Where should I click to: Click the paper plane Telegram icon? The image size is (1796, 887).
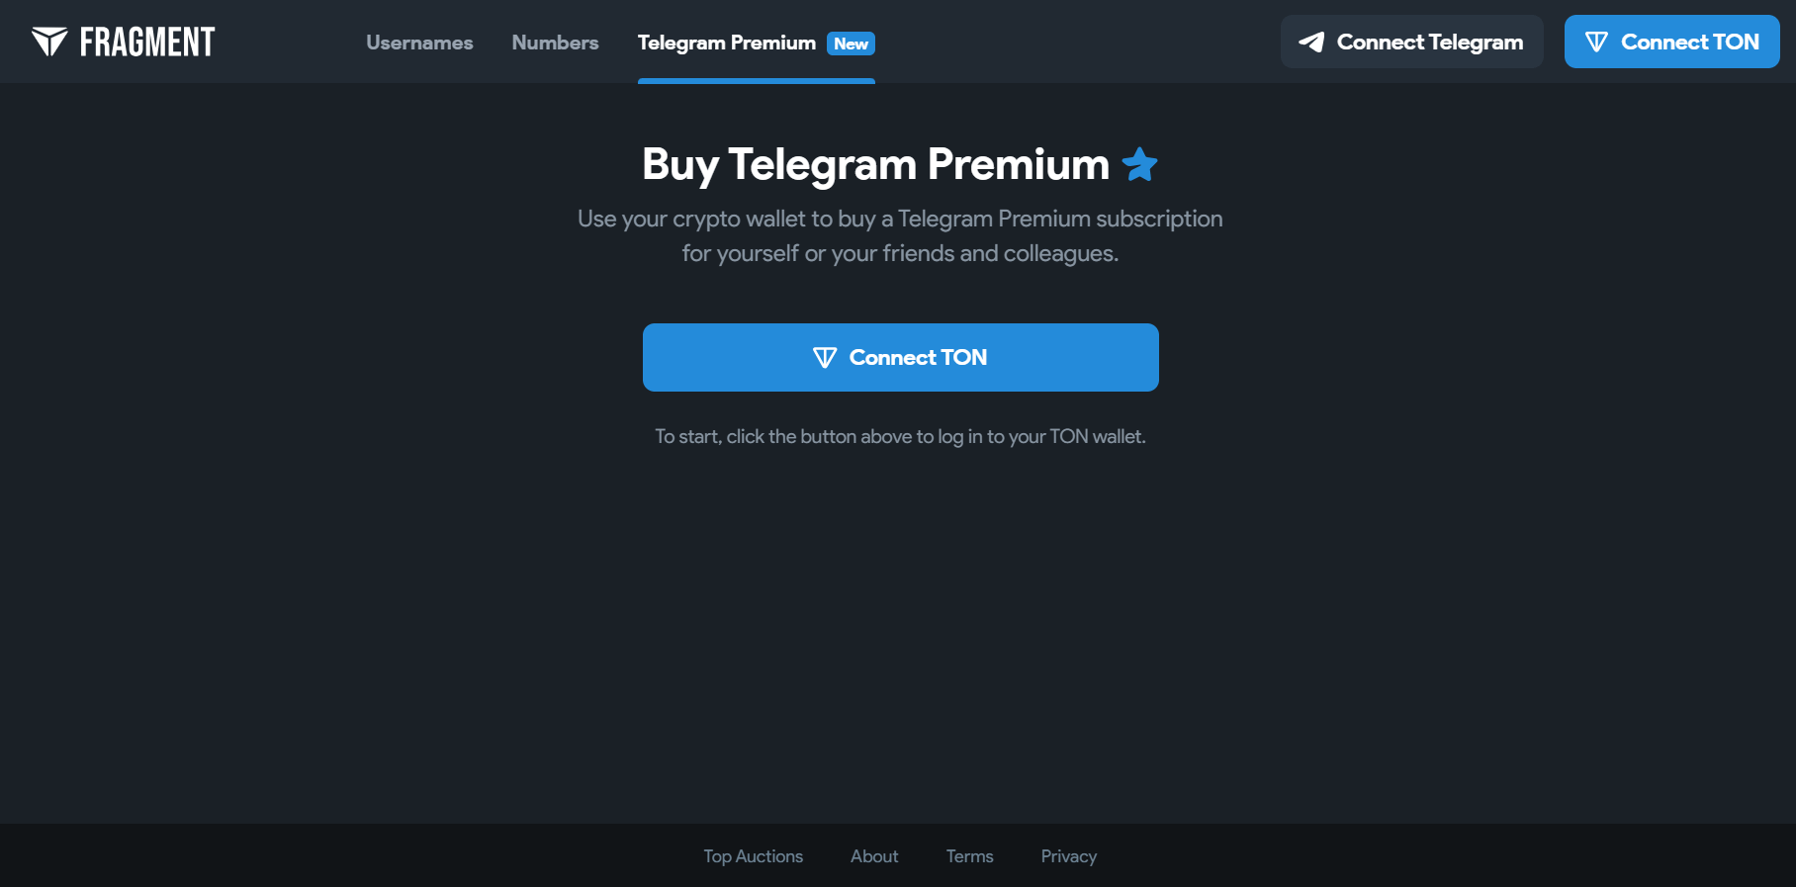coord(1311,42)
